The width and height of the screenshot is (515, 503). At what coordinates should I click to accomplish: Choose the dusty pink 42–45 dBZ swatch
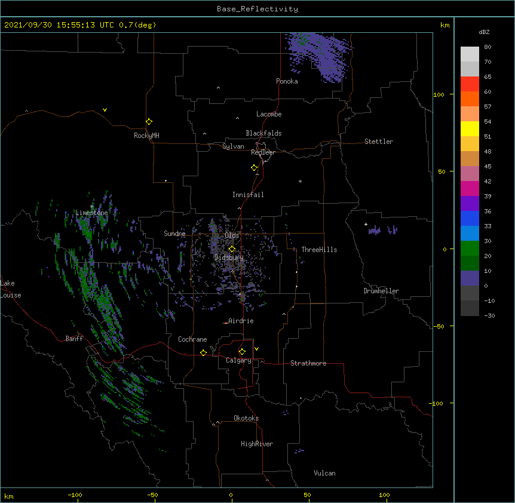(470, 173)
